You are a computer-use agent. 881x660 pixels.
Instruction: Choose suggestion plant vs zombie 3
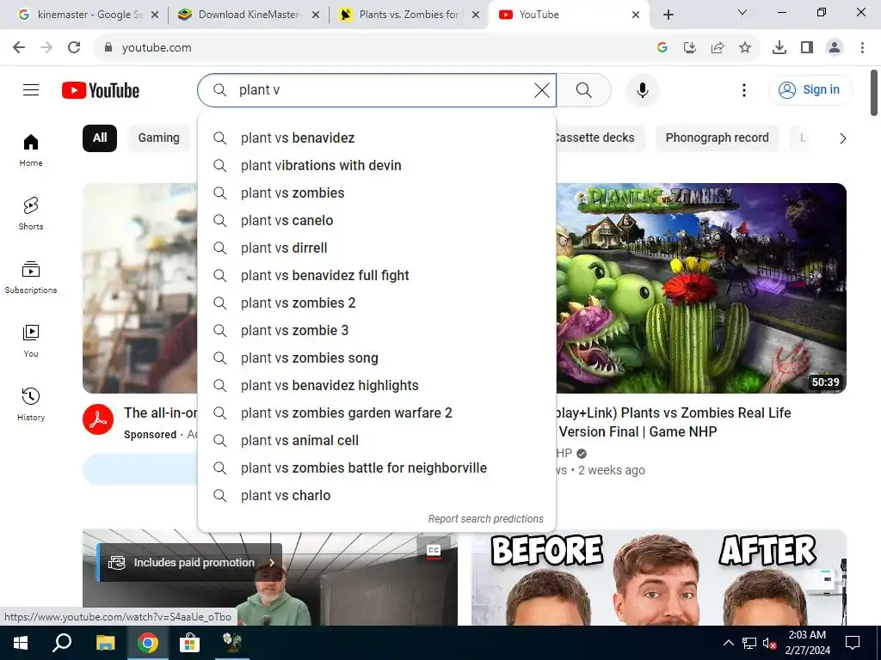(377, 331)
